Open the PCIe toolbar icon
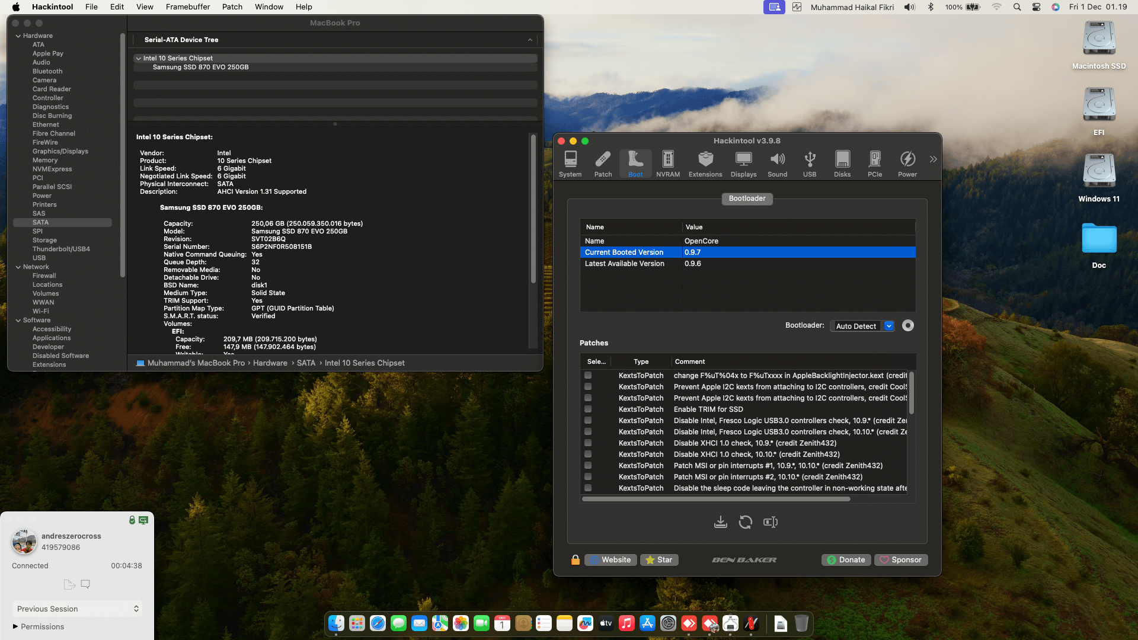Screen dimensions: 1138x640 874,164
